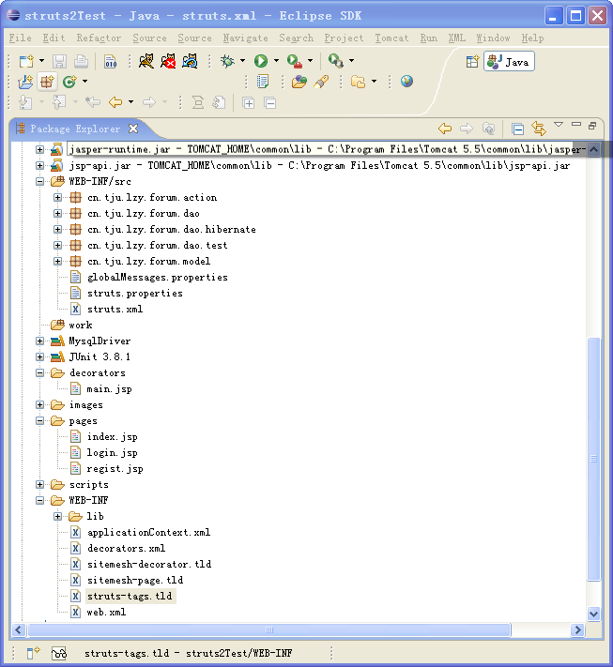Select regist.jsp in pages folder
613x667 pixels.
115,469
